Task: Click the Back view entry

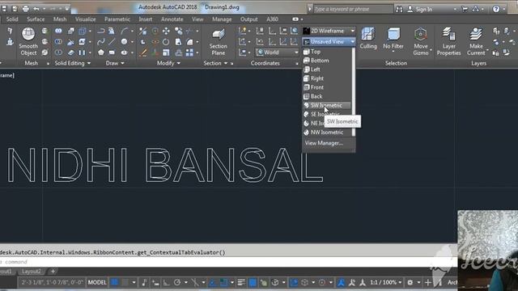Action: 326,96
